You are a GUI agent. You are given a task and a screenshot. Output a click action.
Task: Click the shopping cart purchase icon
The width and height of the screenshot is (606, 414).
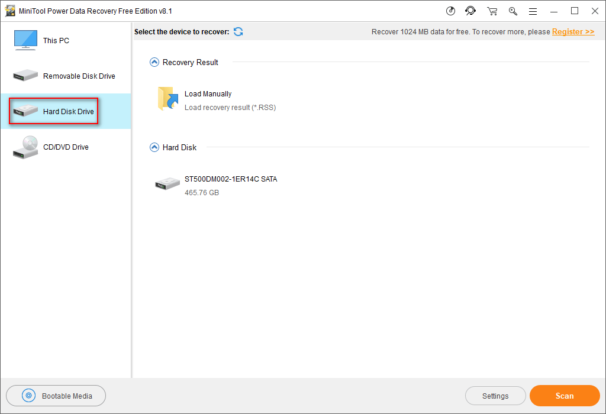[x=492, y=11]
